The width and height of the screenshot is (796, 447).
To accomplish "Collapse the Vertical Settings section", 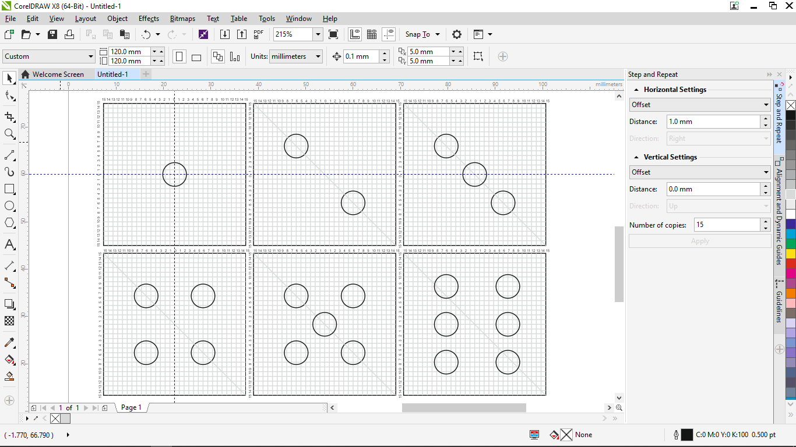I will point(635,157).
